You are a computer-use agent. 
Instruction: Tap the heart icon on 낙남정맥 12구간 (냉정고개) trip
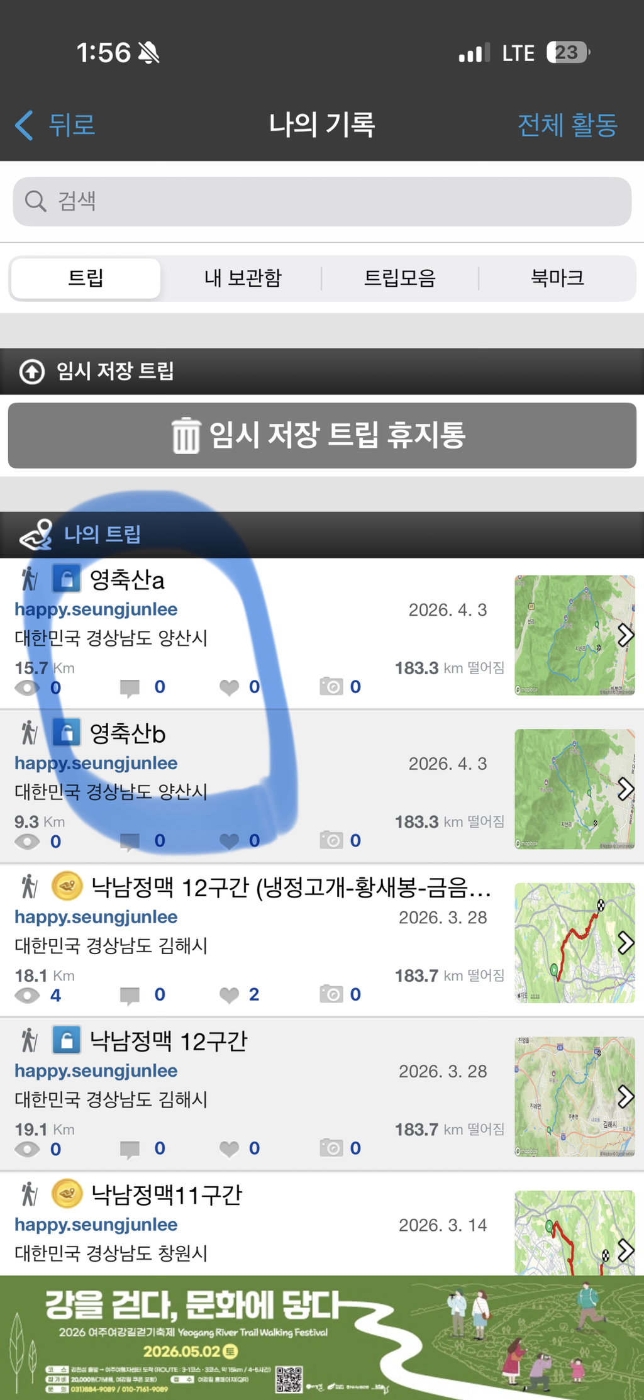click(x=230, y=995)
